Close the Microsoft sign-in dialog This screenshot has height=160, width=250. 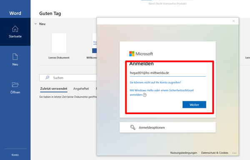pyautogui.click(x=233, y=21)
